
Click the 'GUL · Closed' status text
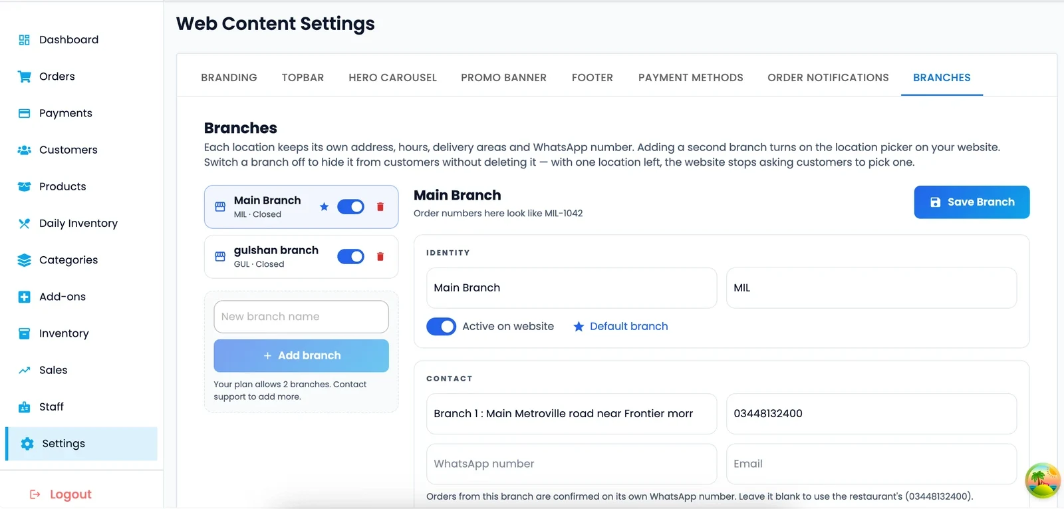259,264
